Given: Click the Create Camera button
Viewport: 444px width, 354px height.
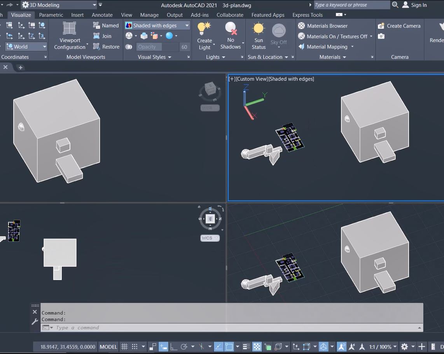Looking at the screenshot, I should tap(399, 26).
